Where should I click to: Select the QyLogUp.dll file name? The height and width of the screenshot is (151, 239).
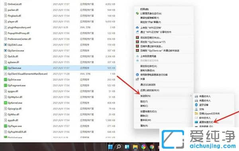pos(15,109)
